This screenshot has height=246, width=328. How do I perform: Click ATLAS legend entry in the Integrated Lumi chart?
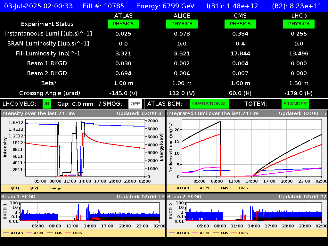(x=179, y=188)
